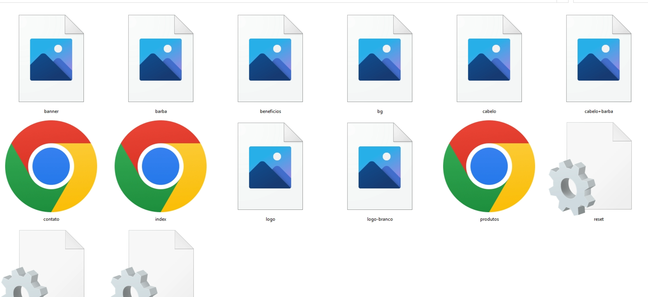
Task: Select the beneficios image file icon
Action: coord(270,58)
